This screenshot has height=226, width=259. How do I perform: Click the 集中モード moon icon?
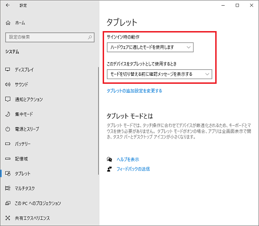[x=8, y=114]
